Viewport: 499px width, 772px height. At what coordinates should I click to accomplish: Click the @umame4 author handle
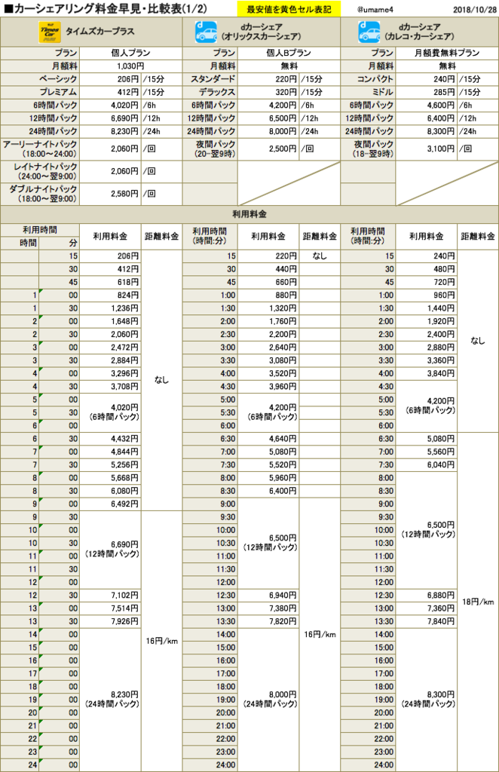tap(375, 10)
